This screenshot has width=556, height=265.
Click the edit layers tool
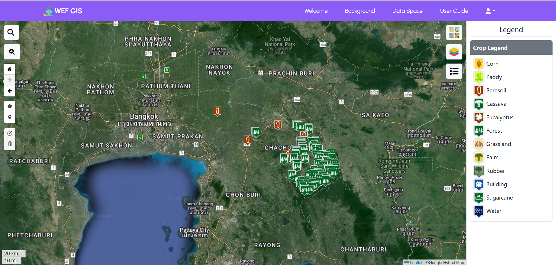point(10,134)
